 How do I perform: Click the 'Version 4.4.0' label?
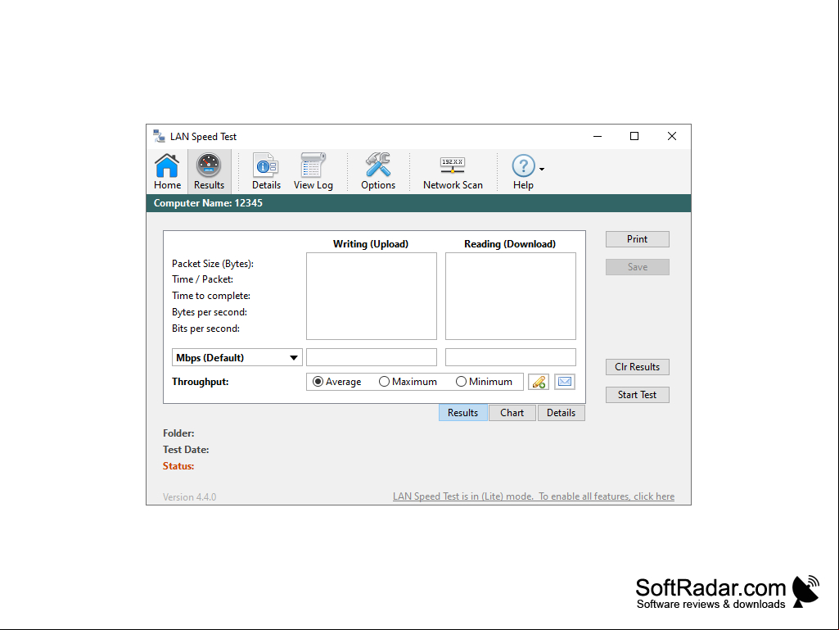(x=189, y=497)
